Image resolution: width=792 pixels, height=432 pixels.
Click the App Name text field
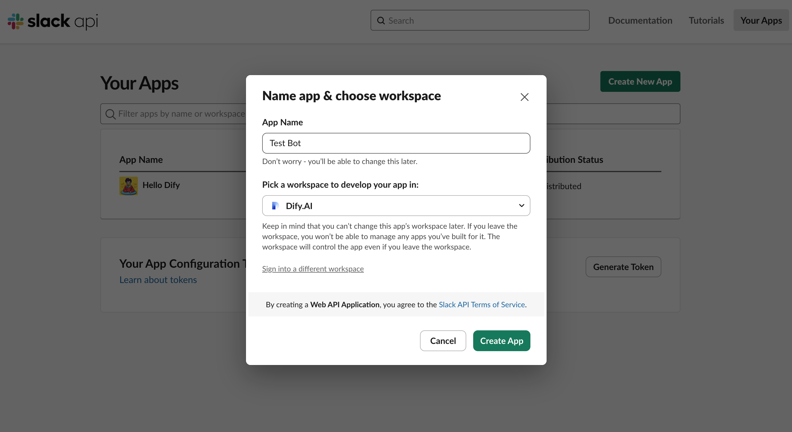(396, 143)
